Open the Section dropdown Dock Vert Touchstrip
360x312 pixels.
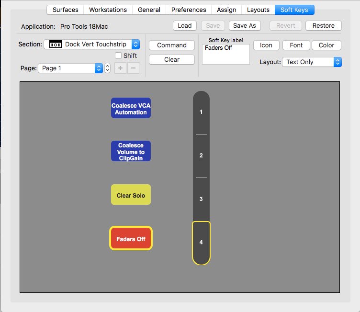pos(92,45)
